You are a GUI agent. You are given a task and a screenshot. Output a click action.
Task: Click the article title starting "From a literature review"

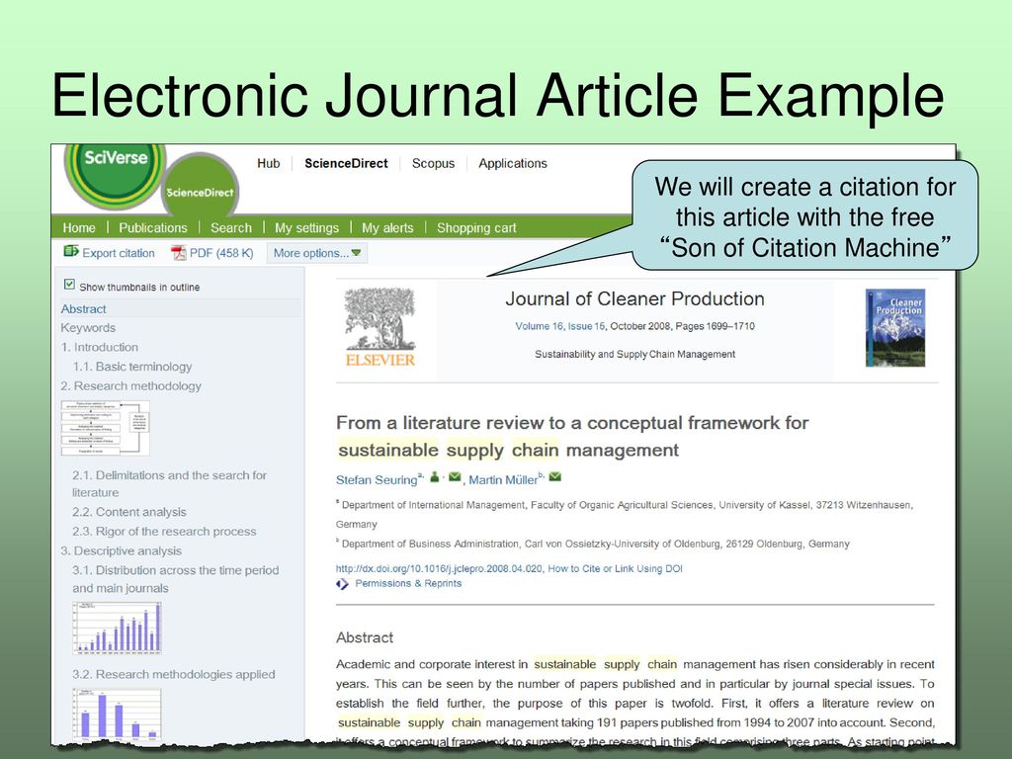click(x=572, y=436)
